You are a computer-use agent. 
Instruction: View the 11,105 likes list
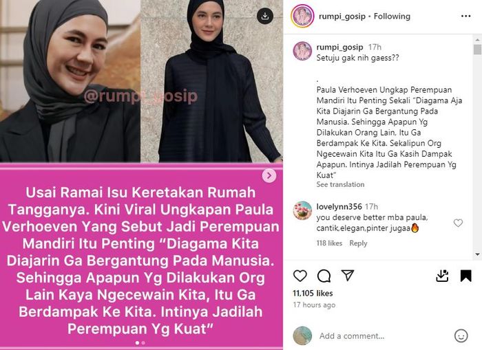tap(313, 293)
